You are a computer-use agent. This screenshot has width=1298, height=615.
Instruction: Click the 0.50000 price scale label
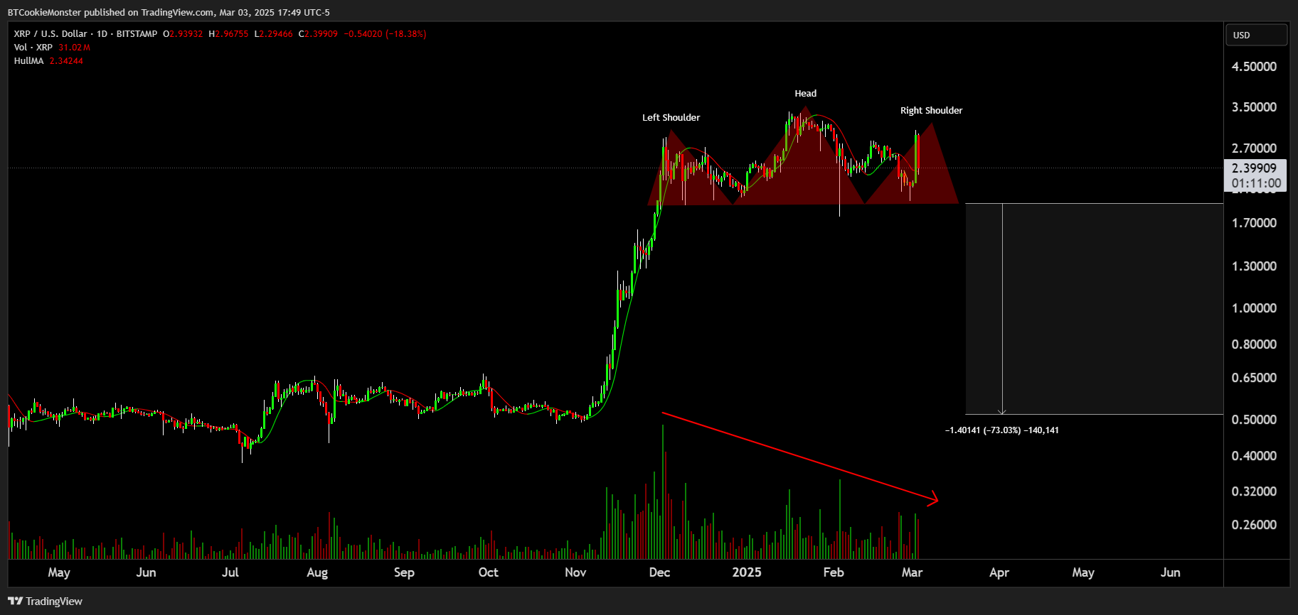point(1254,419)
